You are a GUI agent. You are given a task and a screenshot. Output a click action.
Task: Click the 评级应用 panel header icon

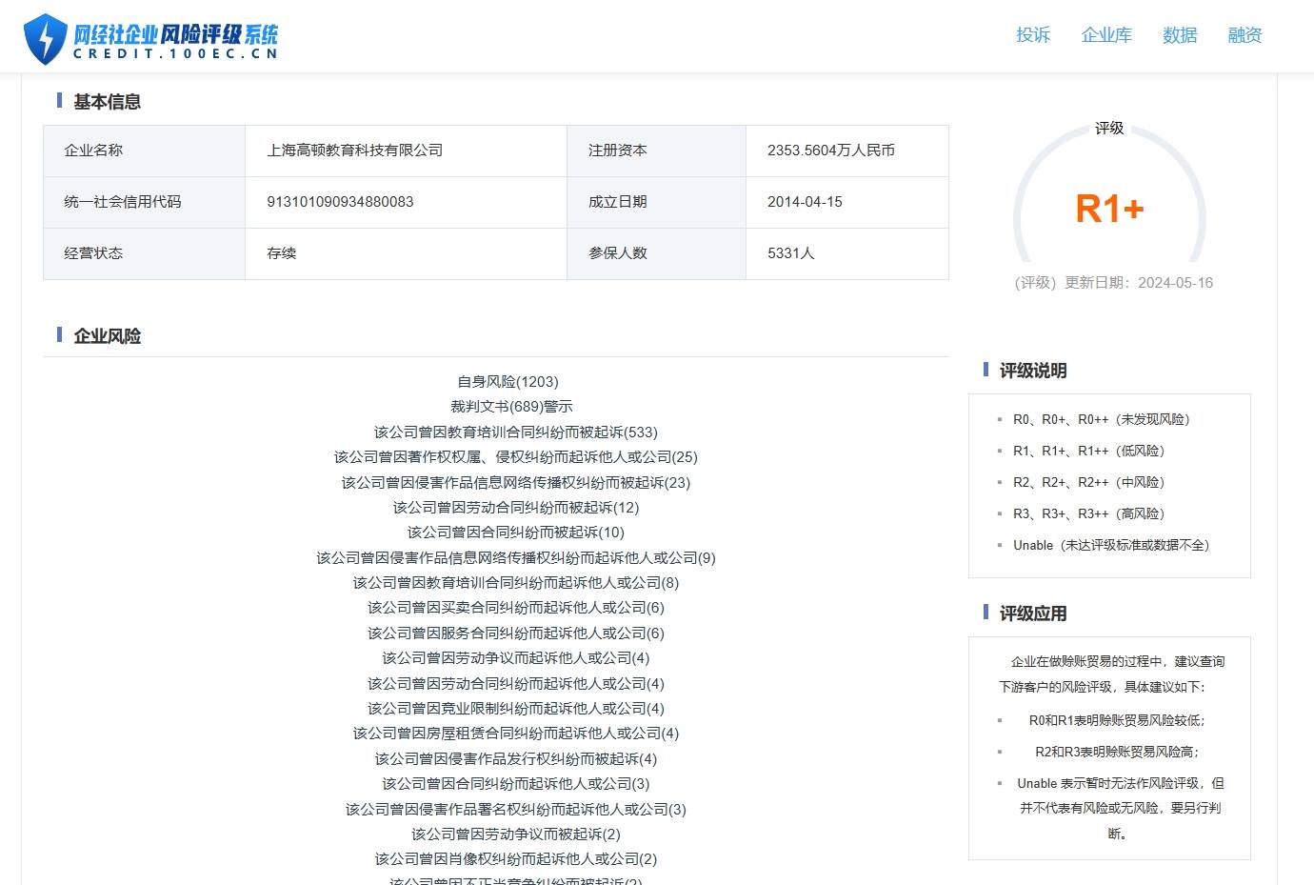tap(985, 613)
